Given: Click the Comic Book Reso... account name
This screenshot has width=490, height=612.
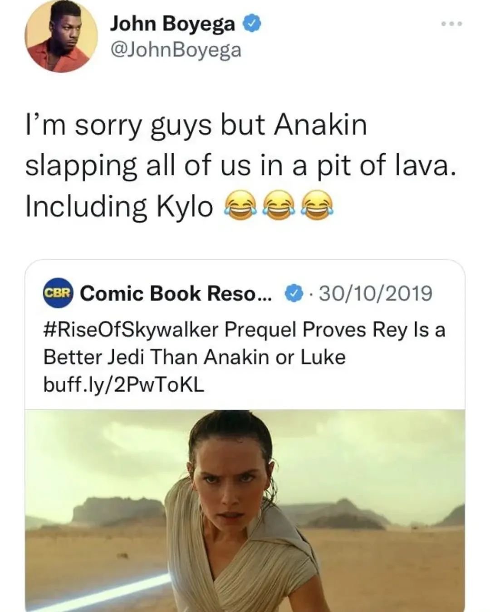Looking at the screenshot, I should pyautogui.click(x=176, y=294).
